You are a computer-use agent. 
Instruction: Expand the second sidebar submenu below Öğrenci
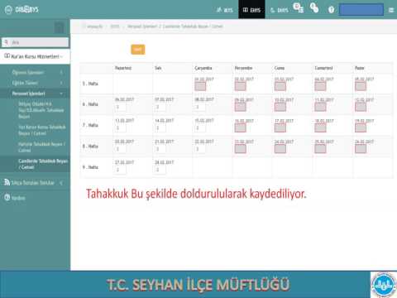pyautogui.click(x=35, y=83)
